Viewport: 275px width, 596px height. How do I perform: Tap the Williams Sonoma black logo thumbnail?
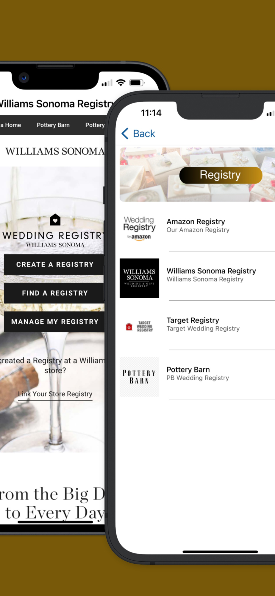pos(139,278)
